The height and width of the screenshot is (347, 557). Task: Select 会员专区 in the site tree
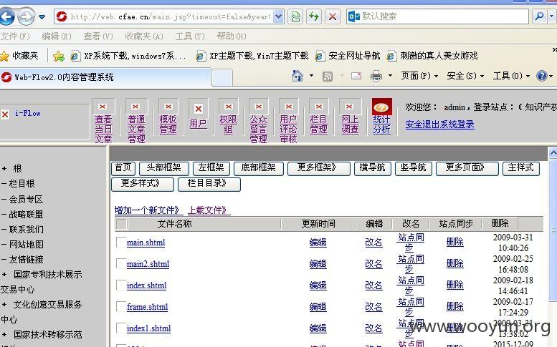(x=26, y=199)
